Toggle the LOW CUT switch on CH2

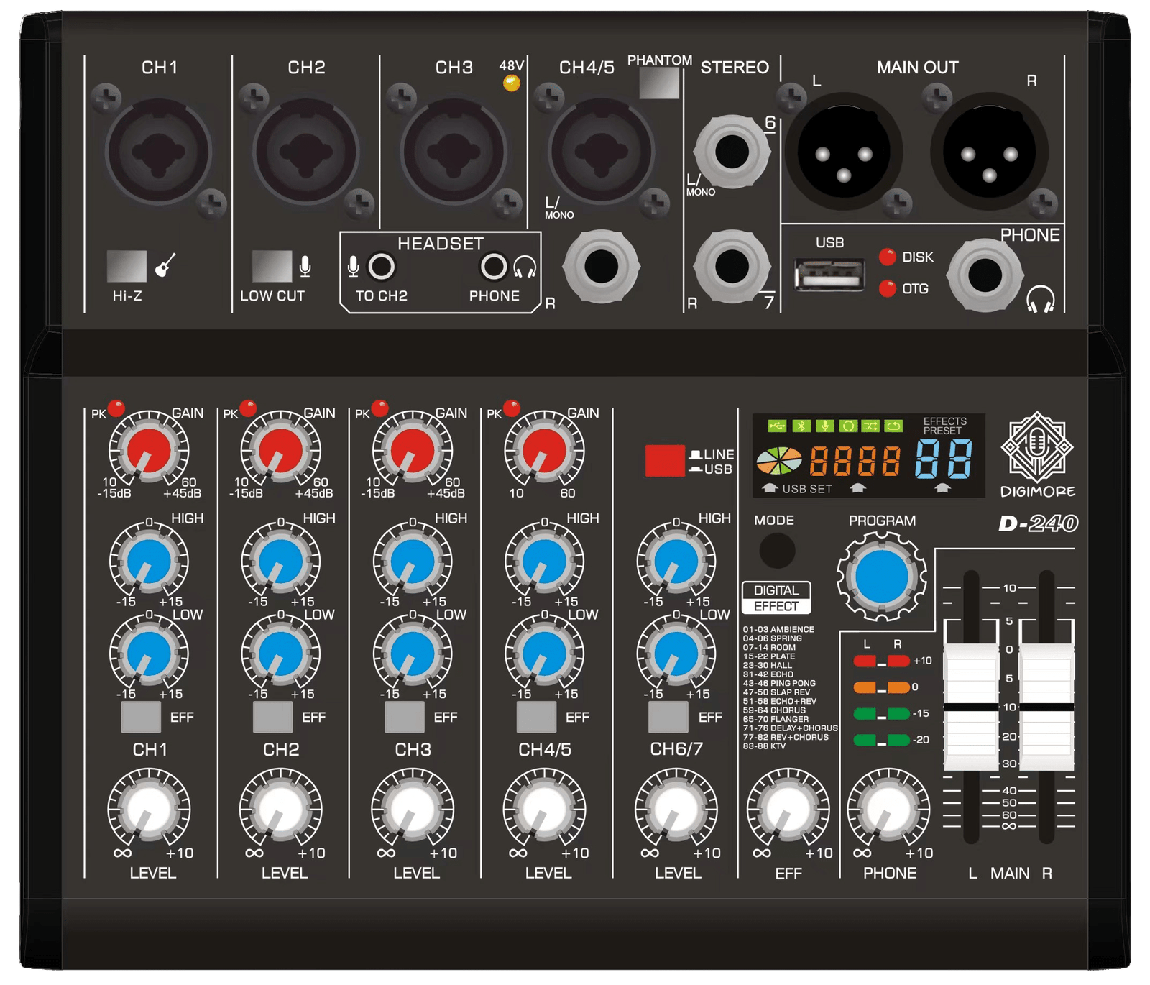(272, 266)
